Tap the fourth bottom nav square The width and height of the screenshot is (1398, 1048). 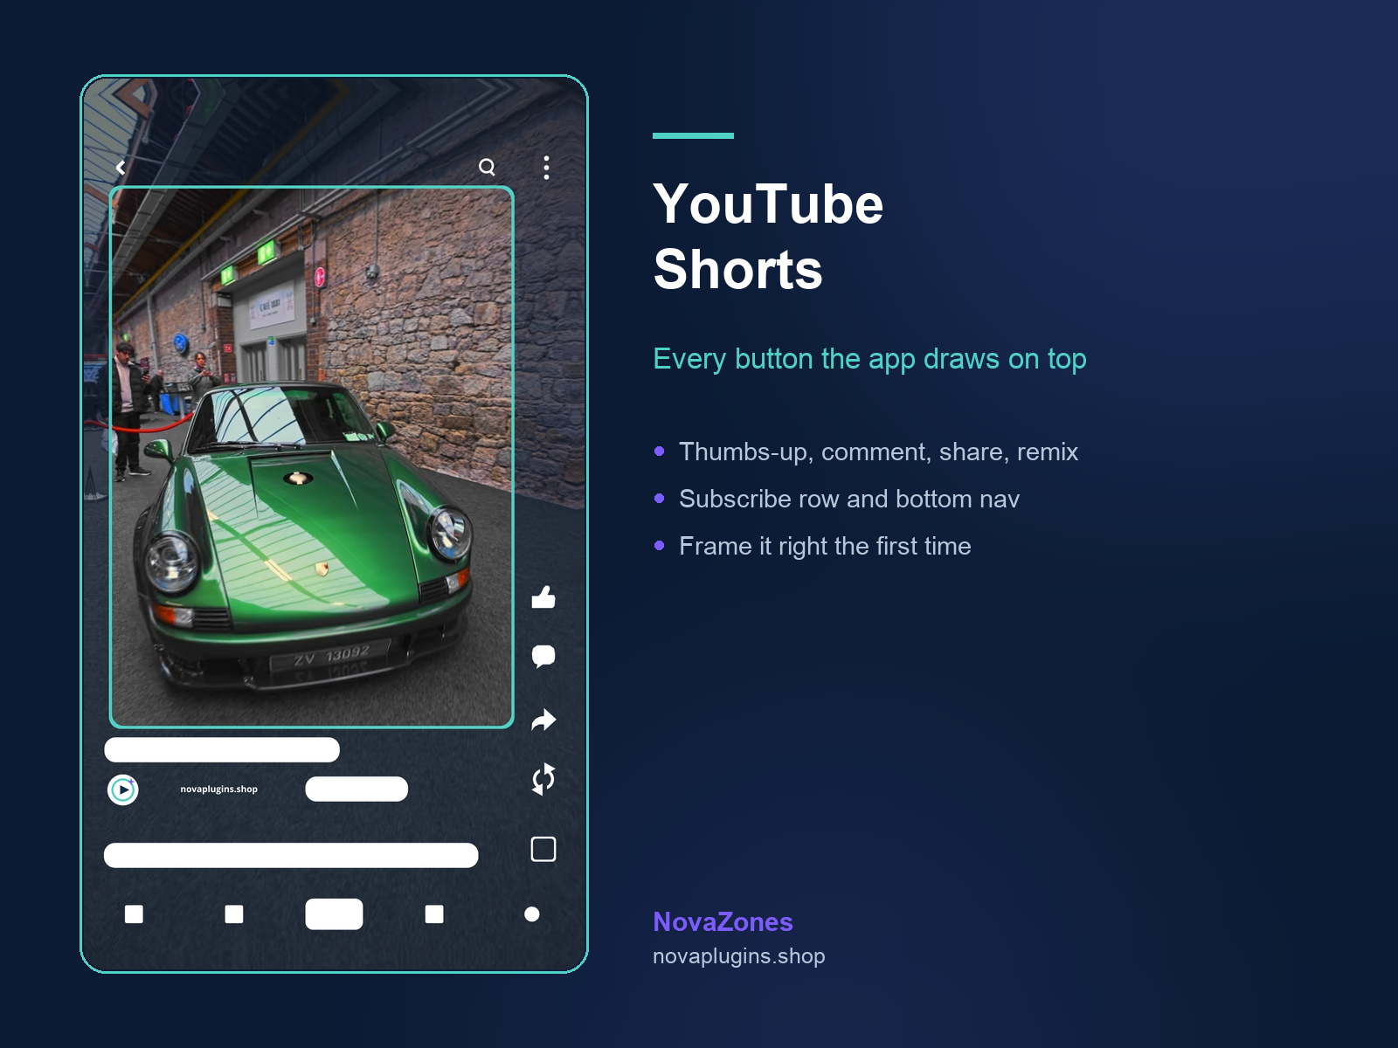pyautogui.click(x=434, y=914)
